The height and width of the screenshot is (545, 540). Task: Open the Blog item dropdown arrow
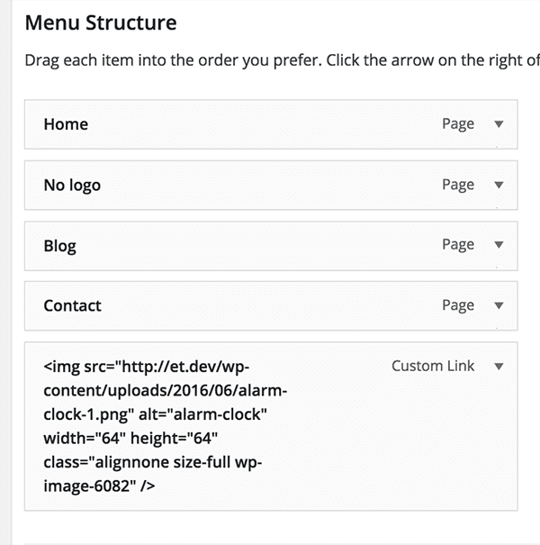499,245
